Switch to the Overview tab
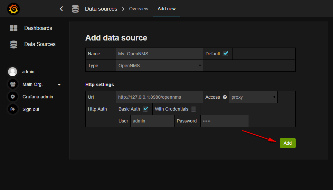 click(x=139, y=9)
